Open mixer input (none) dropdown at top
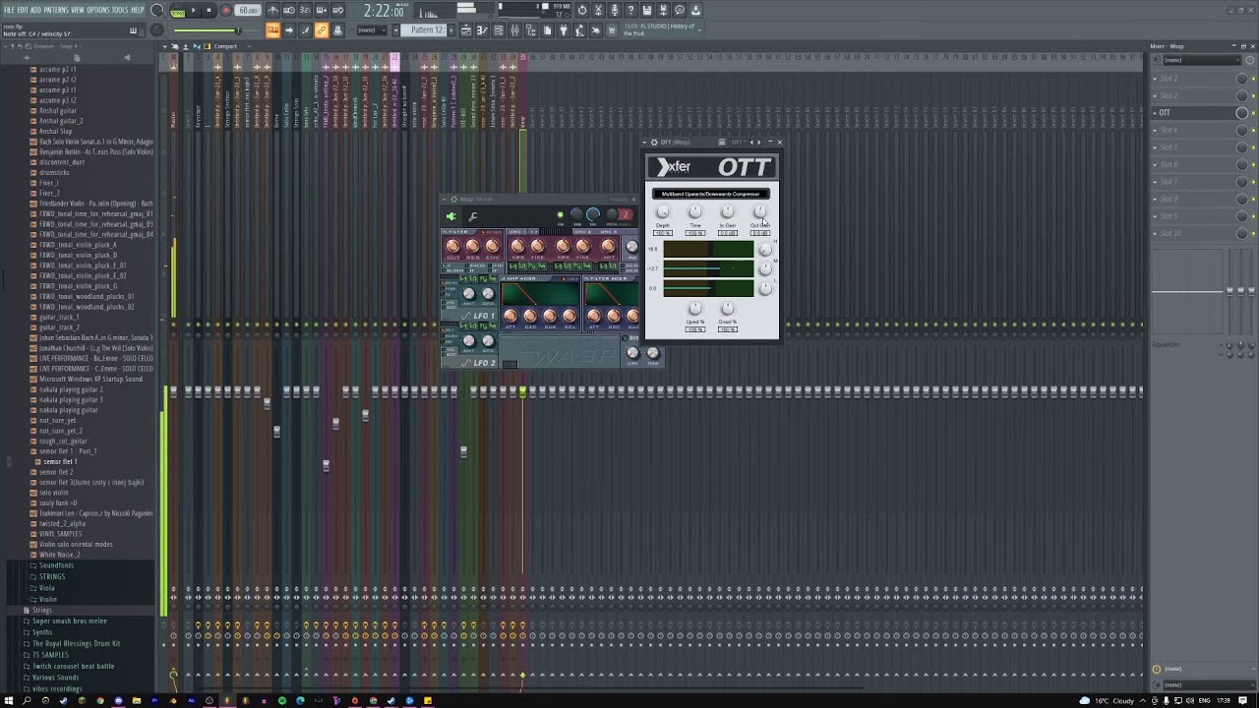1259x708 pixels. tap(1201, 60)
